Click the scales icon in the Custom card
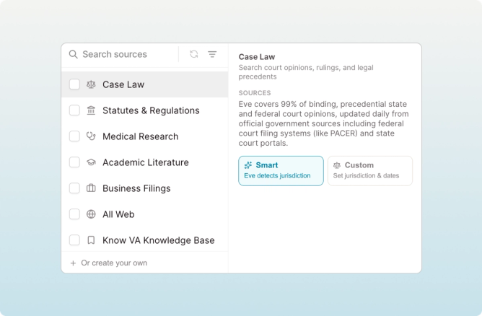This screenshot has width=482, height=316. click(337, 165)
